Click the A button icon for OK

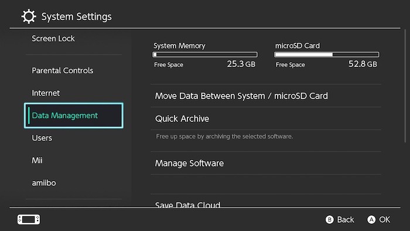pyautogui.click(x=371, y=219)
